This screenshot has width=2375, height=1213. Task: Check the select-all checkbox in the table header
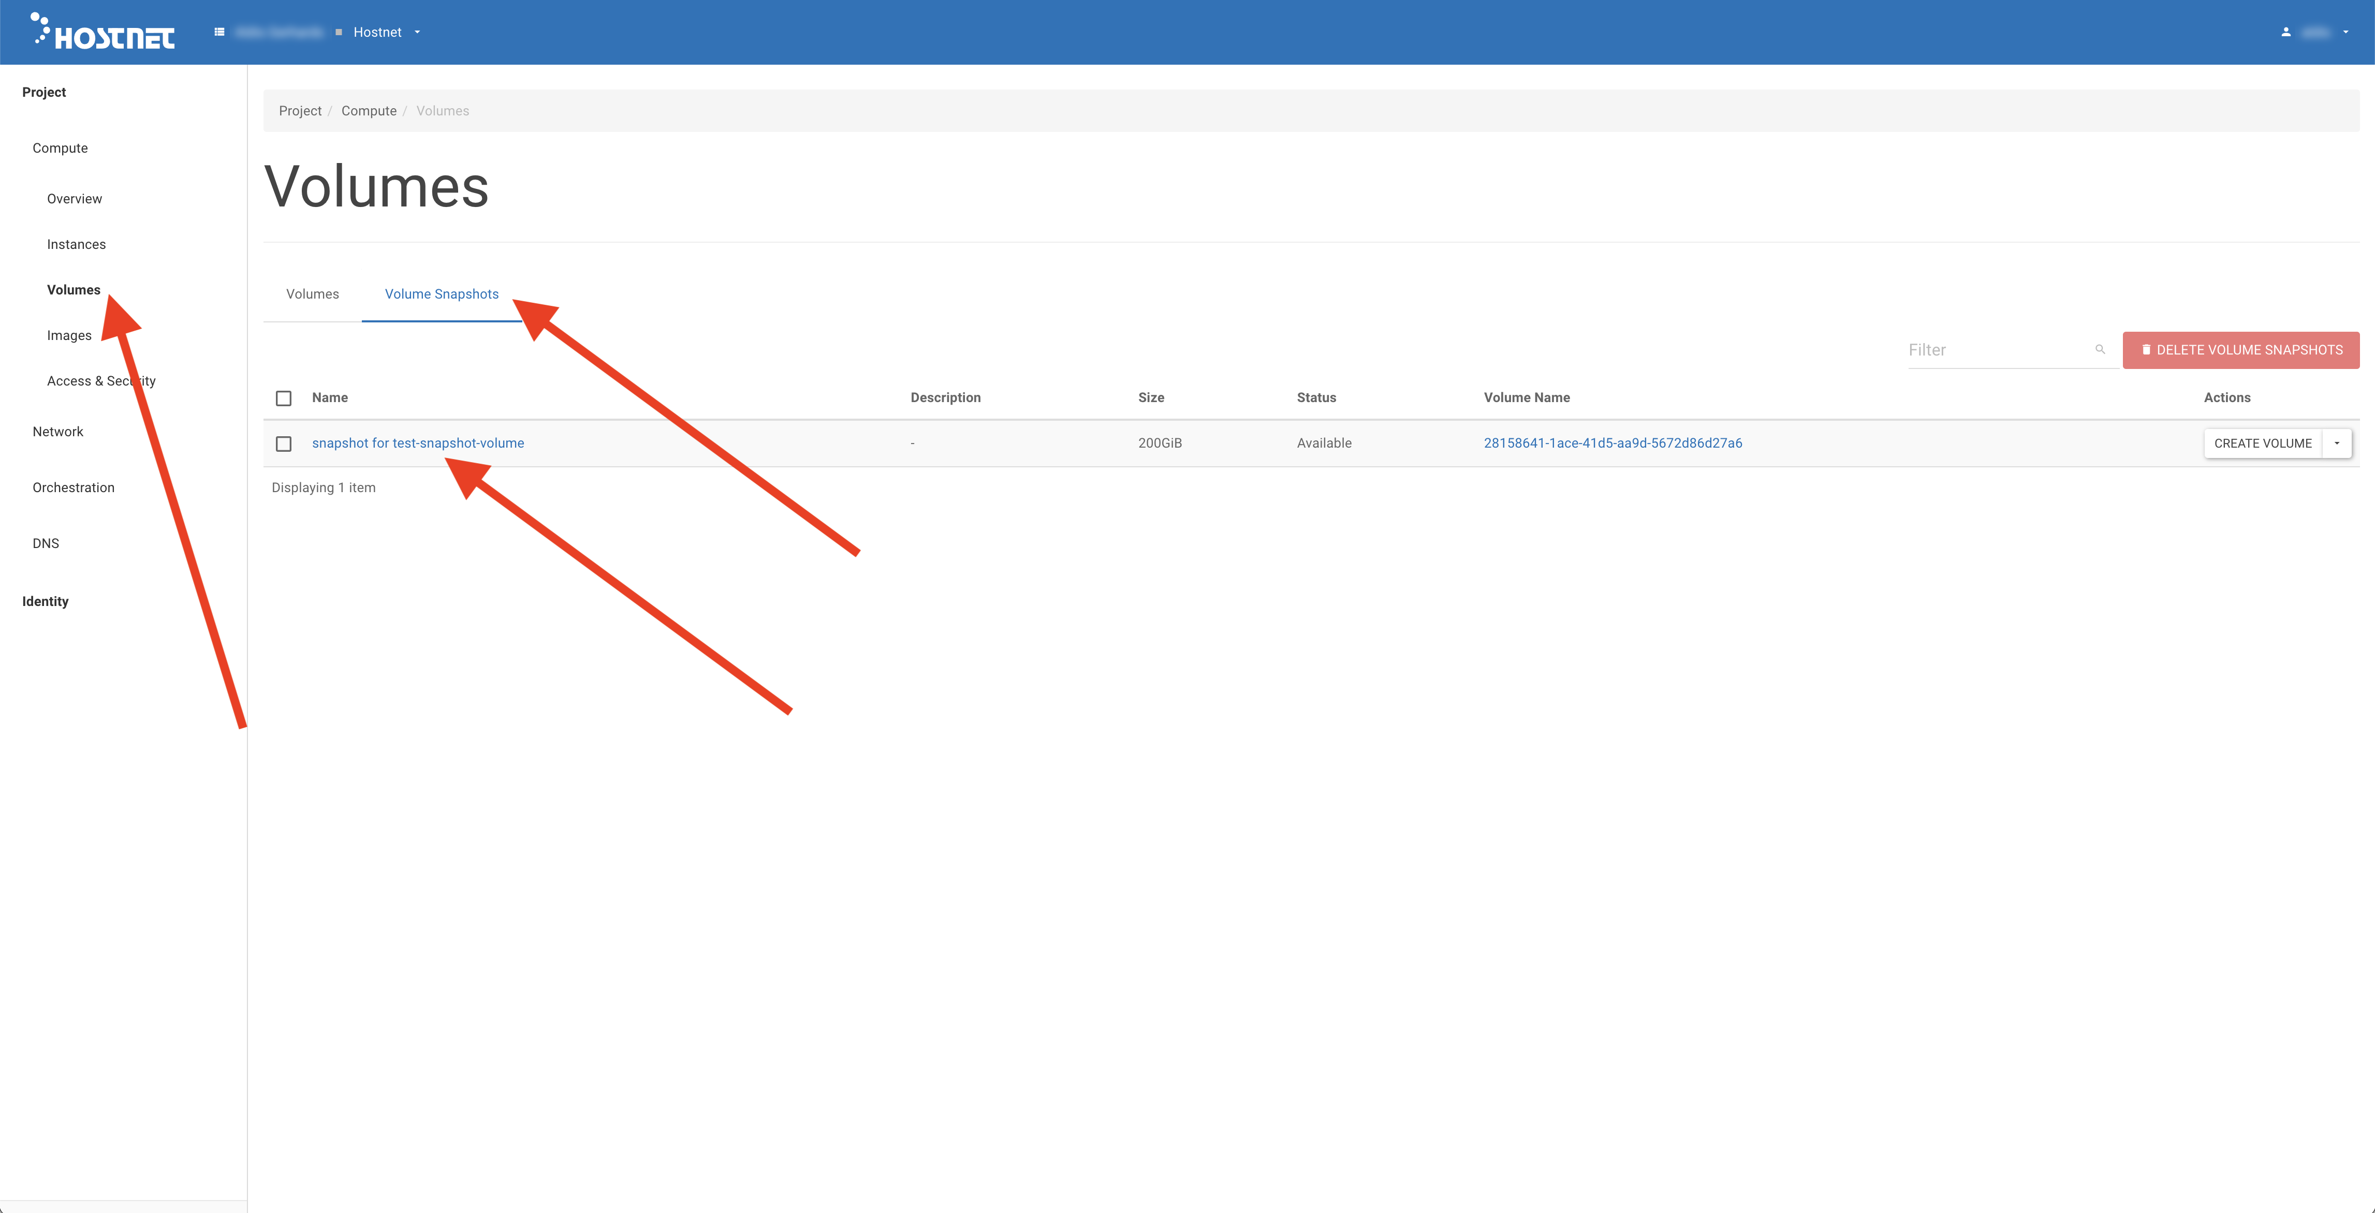(283, 398)
